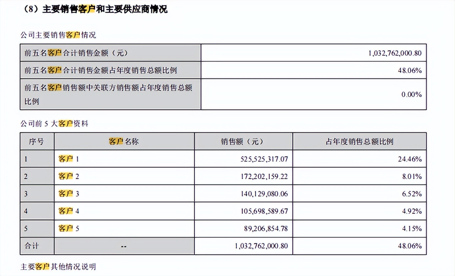Select the text 公司前 5 大客户资料
The width and height of the screenshot is (455, 276).
pyautogui.click(x=54, y=124)
